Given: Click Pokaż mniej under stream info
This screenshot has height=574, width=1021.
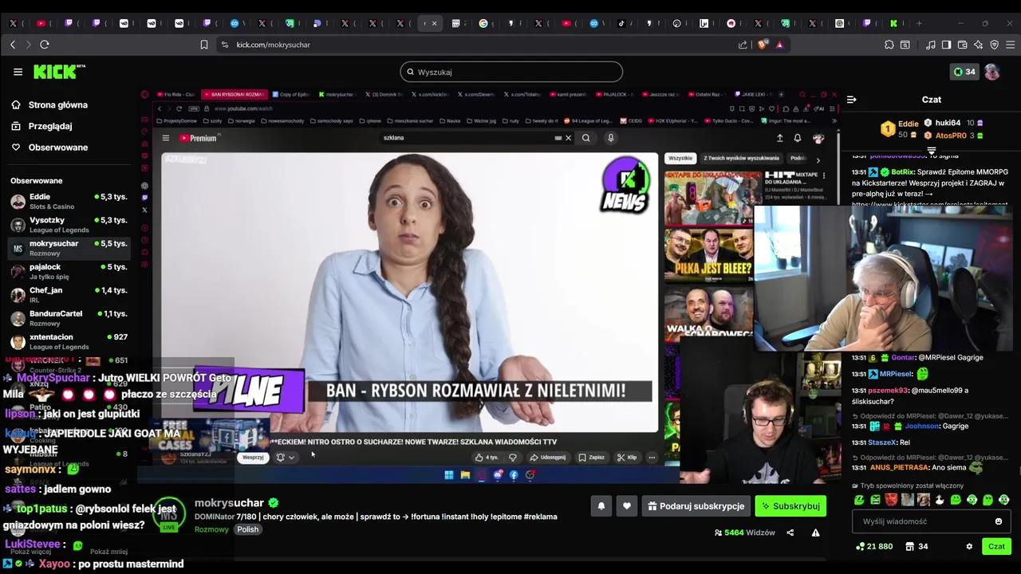Looking at the screenshot, I should point(108,552).
